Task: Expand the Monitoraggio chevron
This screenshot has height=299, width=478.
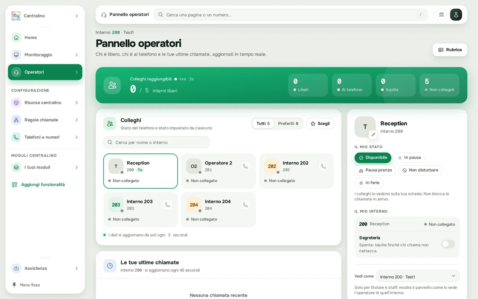Action: click(x=77, y=55)
